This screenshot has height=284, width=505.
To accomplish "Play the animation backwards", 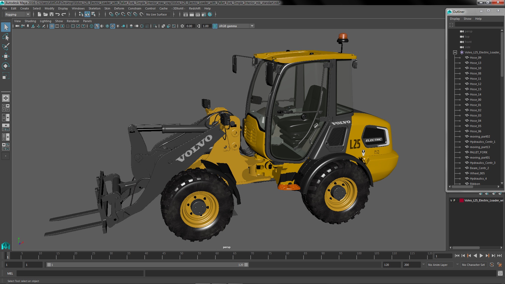I will tap(475, 256).
